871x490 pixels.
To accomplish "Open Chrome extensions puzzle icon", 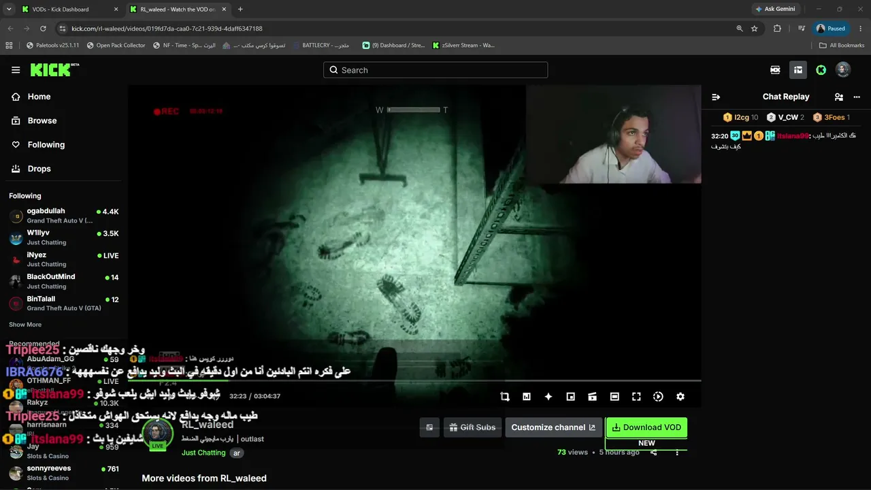I will [777, 29].
